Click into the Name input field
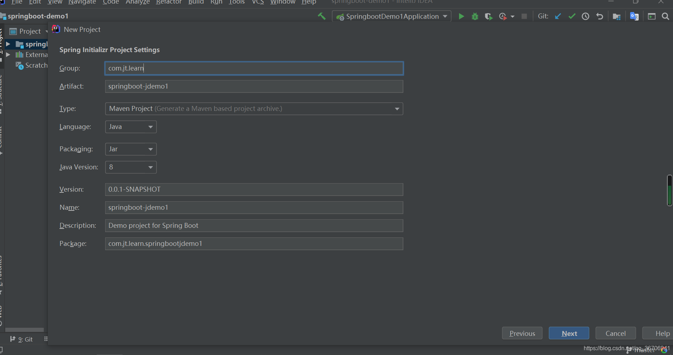The width and height of the screenshot is (673, 355). [x=254, y=208]
